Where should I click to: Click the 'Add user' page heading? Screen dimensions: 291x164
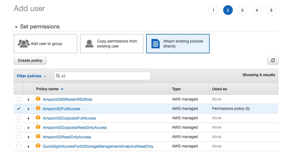tap(29, 9)
